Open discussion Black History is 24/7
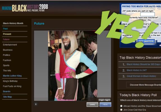The height and width of the screenshot is (112, 161). coord(137,70)
